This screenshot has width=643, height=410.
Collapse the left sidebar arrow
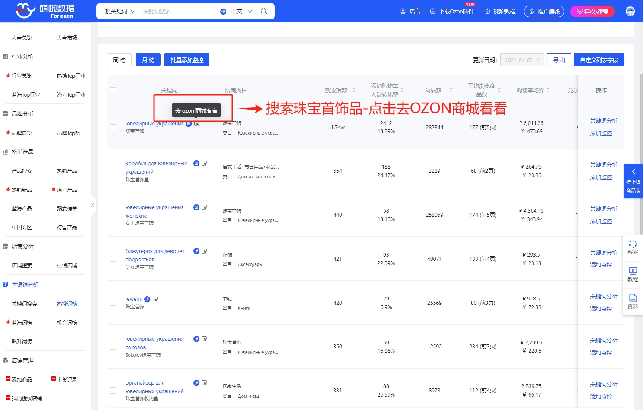pos(92,205)
